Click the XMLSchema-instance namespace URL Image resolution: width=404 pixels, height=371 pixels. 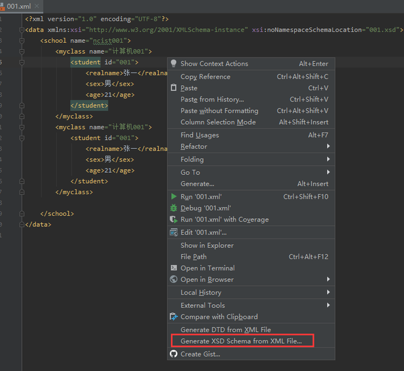167,30
